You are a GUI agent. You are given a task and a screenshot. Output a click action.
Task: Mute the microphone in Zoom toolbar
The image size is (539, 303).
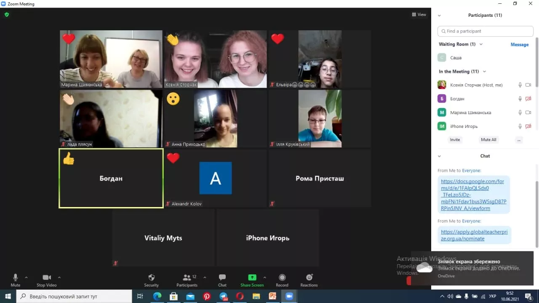pyautogui.click(x=16, y=280)
